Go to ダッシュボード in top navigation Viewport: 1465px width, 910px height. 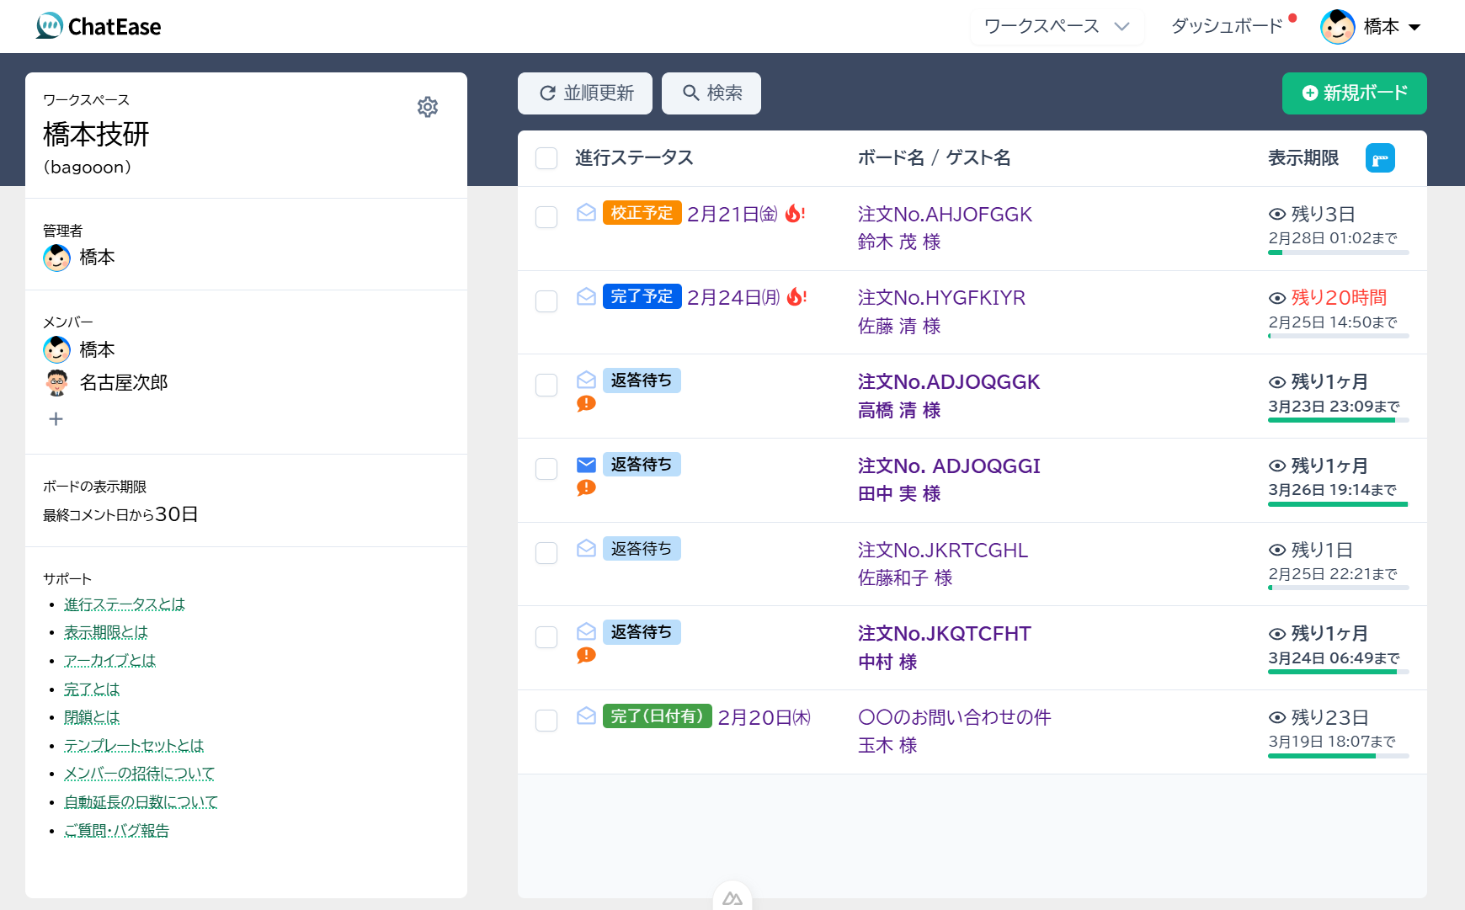pyautogui.click(x=1226, y=26)
